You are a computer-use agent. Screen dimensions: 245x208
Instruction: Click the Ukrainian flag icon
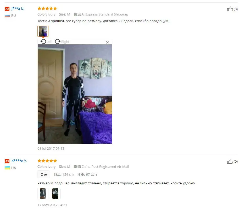tap(7, 168)
